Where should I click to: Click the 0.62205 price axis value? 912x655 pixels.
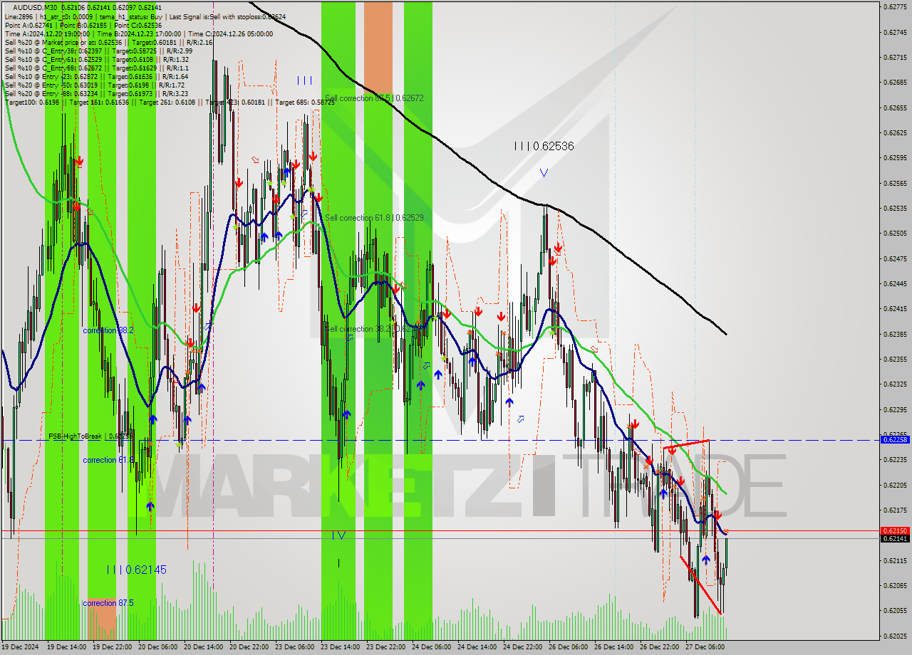(895, 485)
